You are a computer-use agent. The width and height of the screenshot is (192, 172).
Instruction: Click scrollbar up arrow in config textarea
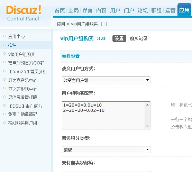pyautogui.click(x=147, y=105)
